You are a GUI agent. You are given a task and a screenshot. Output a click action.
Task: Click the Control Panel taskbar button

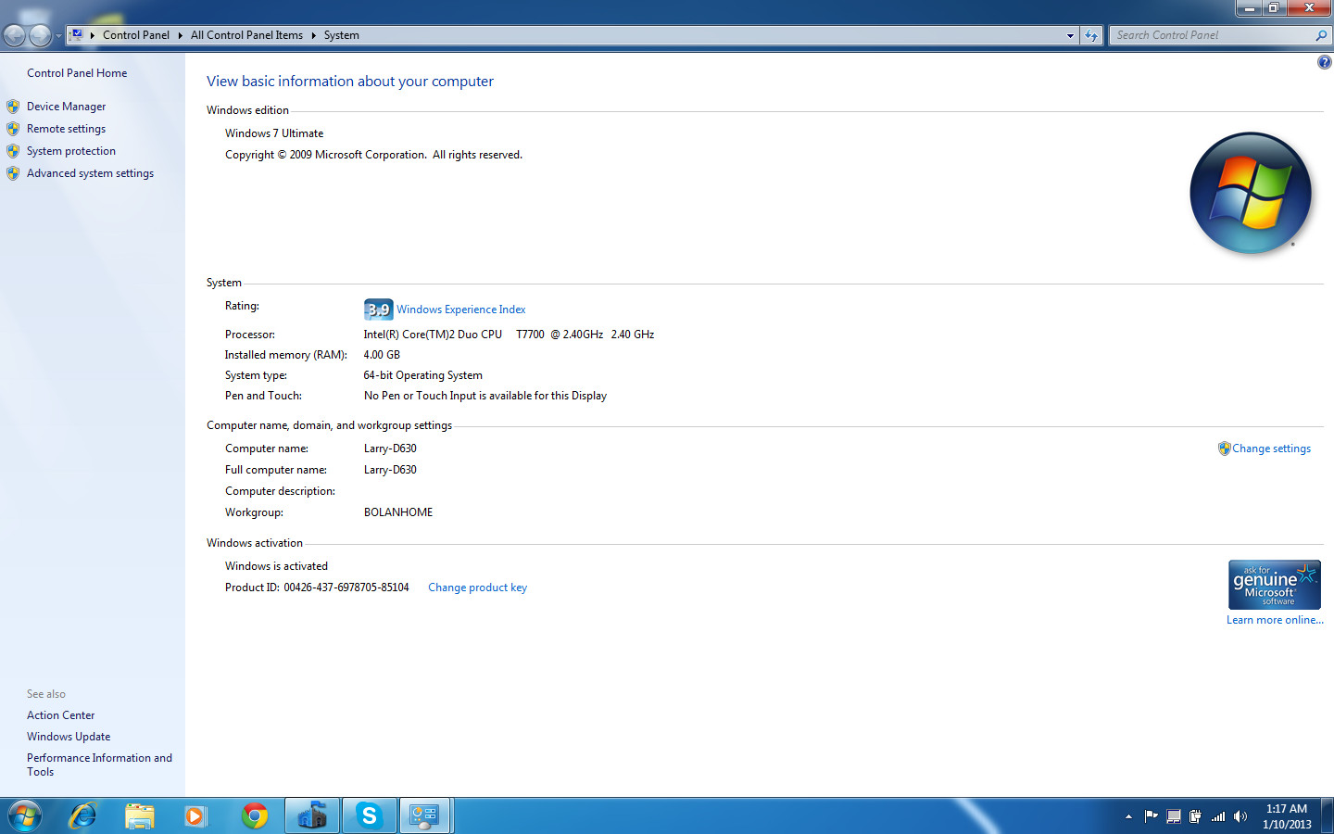point(425,815)
